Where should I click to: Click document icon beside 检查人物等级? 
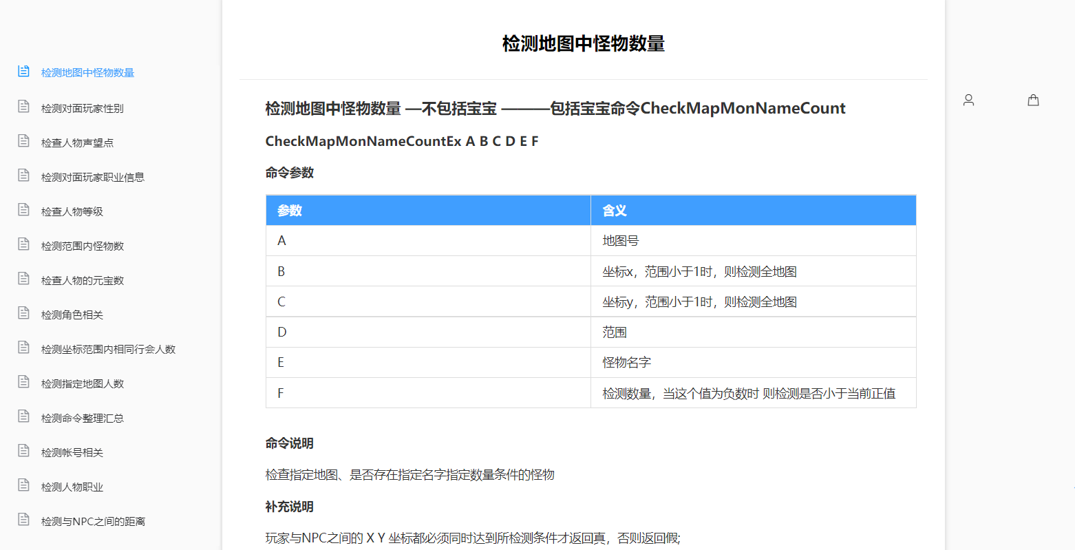[23, 210]
